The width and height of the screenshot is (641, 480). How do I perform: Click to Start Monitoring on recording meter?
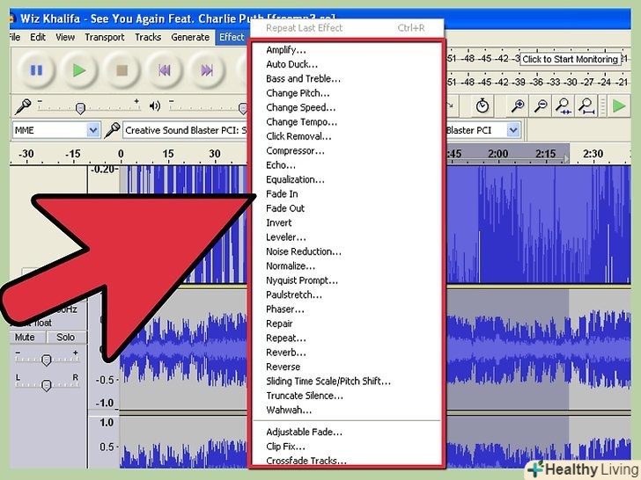(x=570, y=59)
